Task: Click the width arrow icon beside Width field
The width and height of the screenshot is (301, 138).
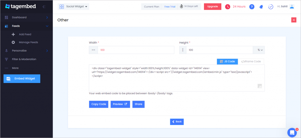Action: pos(93,50)
